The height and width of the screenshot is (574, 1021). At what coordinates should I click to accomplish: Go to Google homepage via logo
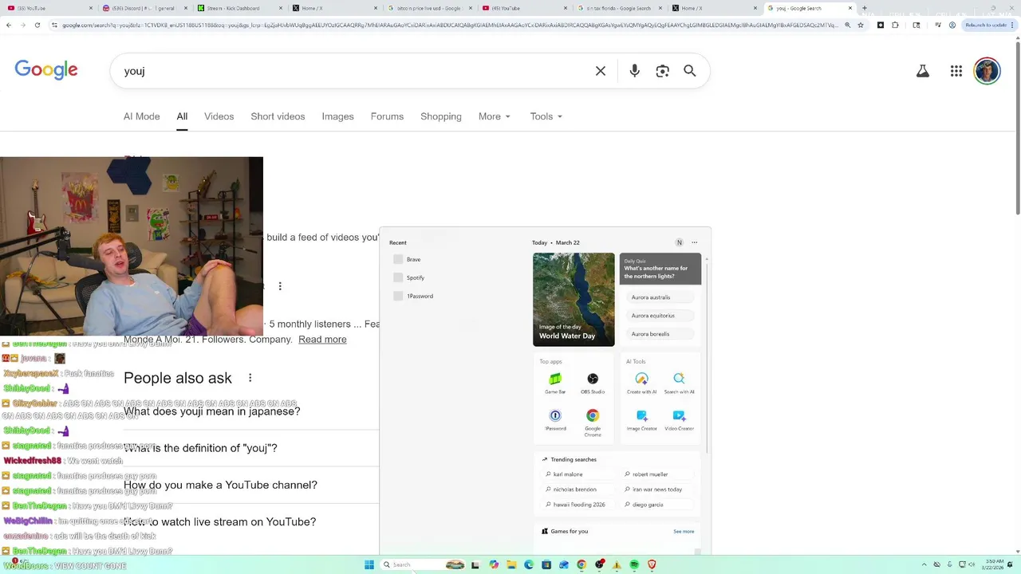[46, 70]
